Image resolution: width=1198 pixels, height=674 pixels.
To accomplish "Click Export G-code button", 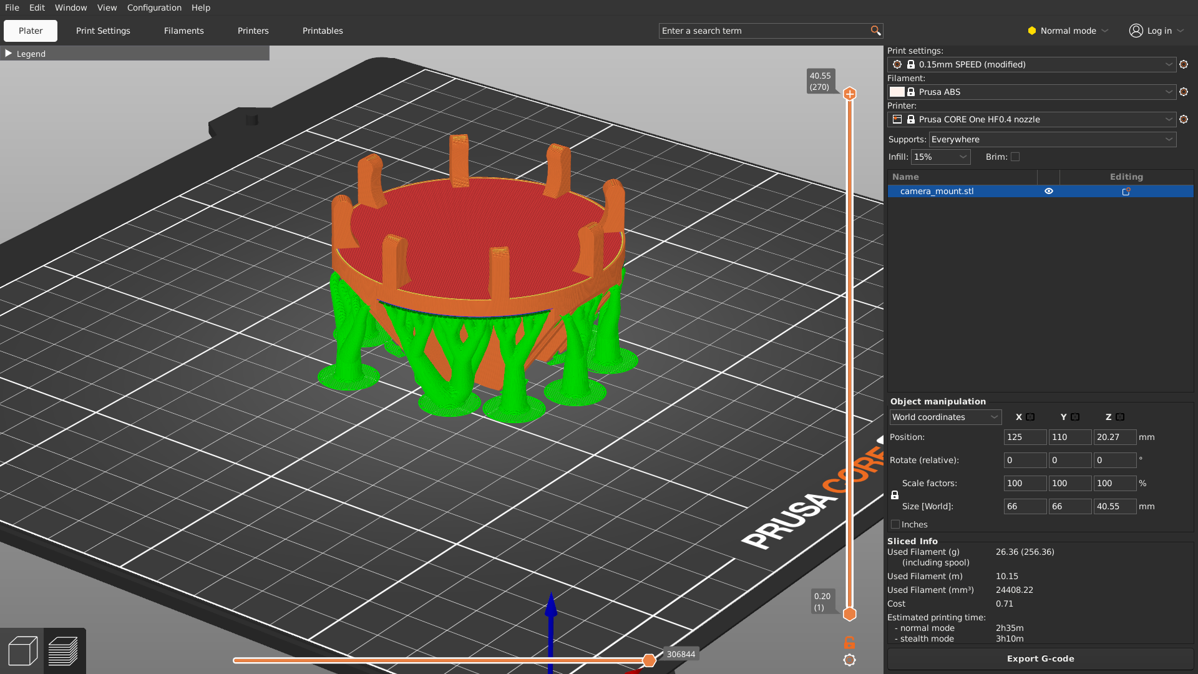I will pyautogui.click(x=1040, y=659).
